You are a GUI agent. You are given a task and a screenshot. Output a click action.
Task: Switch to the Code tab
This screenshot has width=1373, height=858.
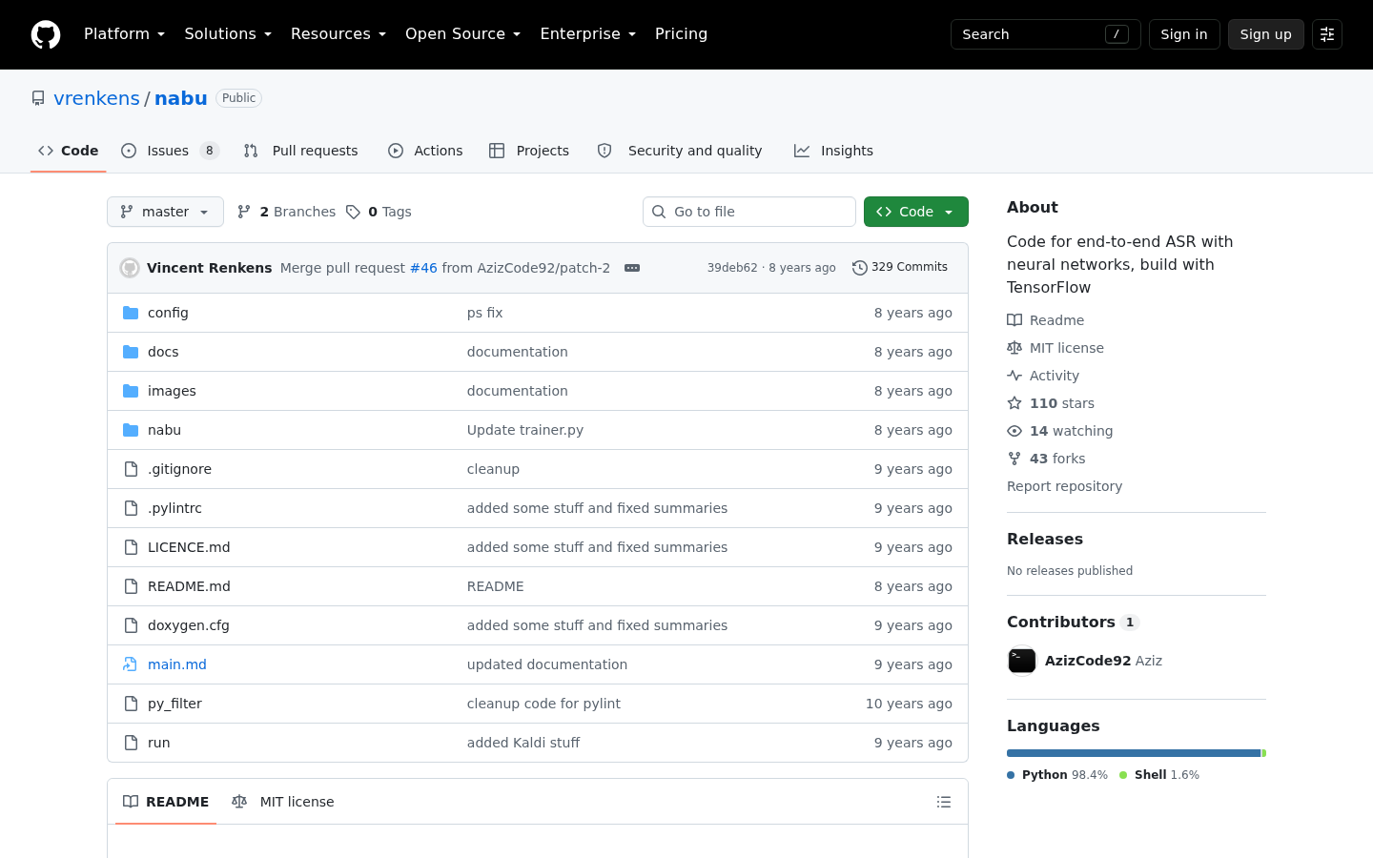tap(69, 151)
